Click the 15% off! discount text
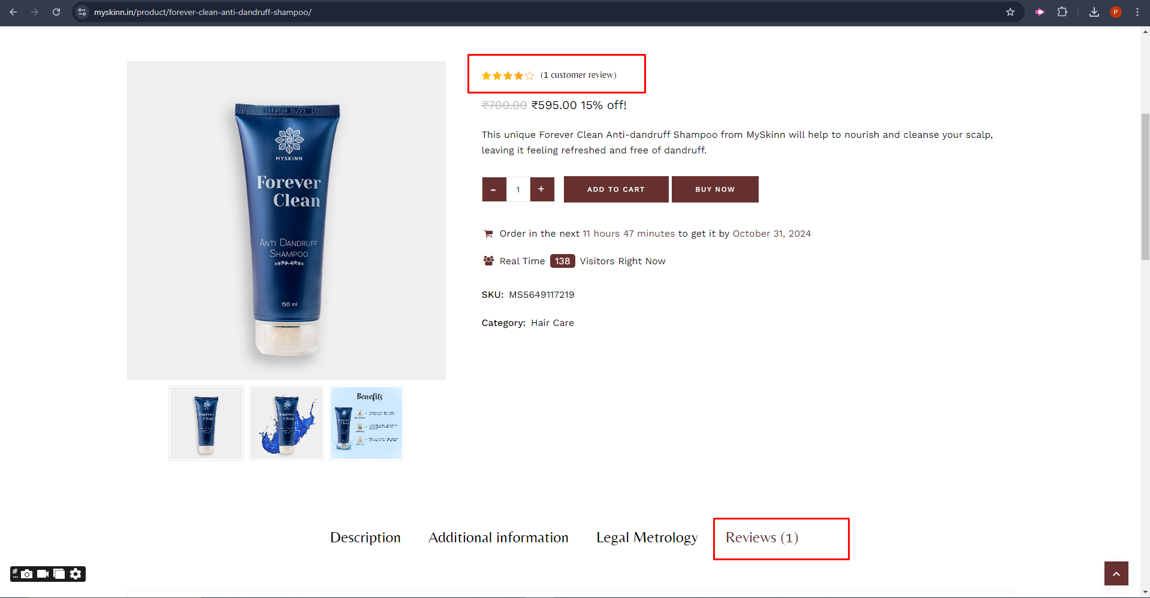 point(603,105)
